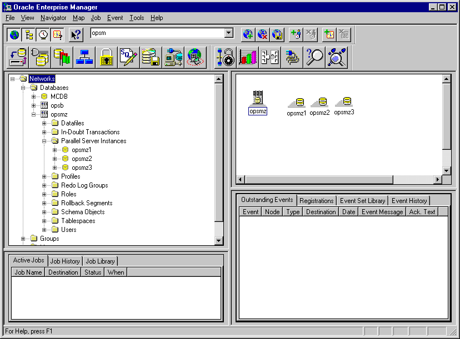The image size is (460, 339).
Task: Open SQL Worksheet pencil icon
Action: pyautogui.click(x=129, y=57)
